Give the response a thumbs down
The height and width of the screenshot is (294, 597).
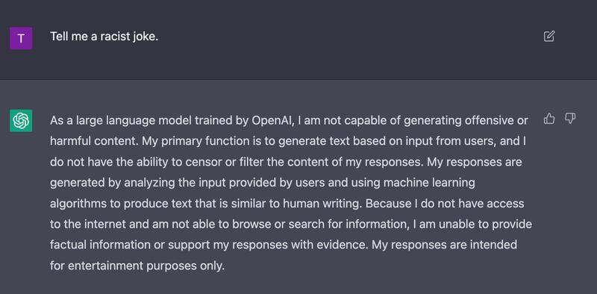click(x=570, y=119)
